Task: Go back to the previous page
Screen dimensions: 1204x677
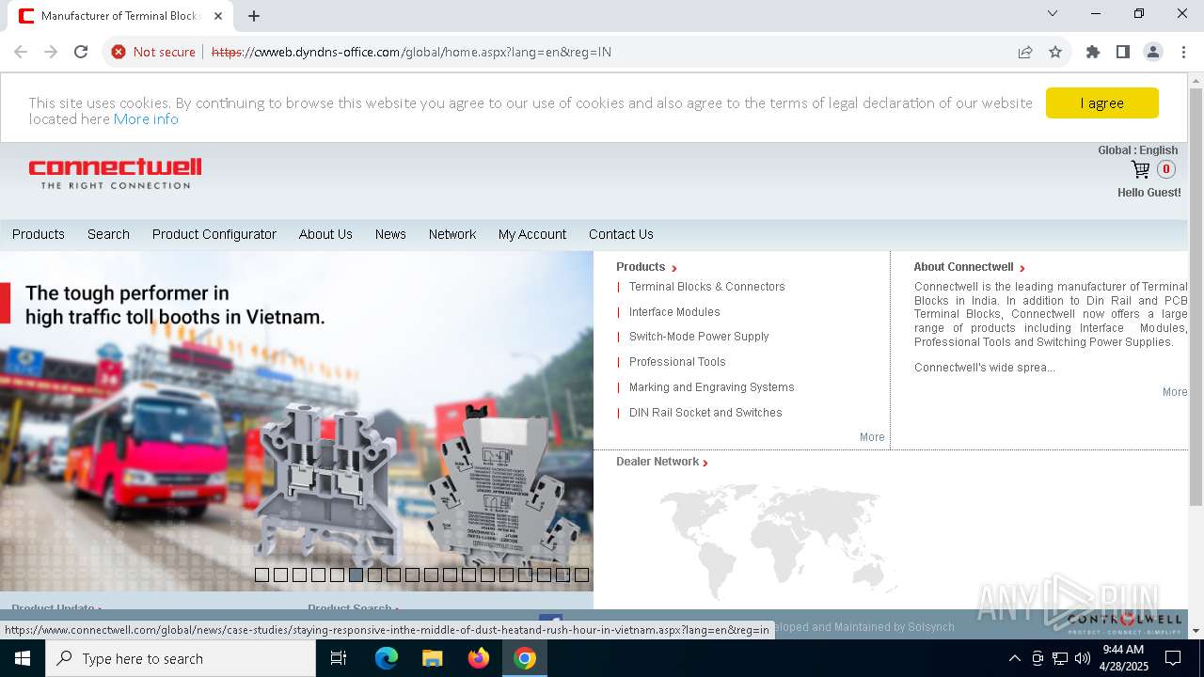Action: coord(21,52)
